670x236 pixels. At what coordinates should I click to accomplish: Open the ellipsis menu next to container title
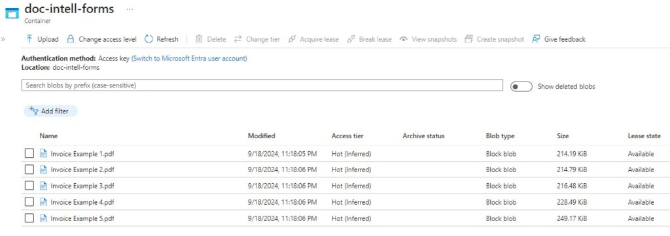[130, 9]
